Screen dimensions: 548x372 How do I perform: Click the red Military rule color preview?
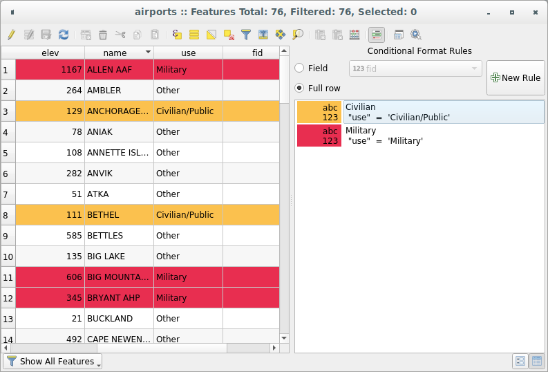pos(319,136)
